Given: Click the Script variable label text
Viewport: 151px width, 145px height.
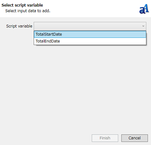Looking at the screenshot, I should (x=19, y=26).
